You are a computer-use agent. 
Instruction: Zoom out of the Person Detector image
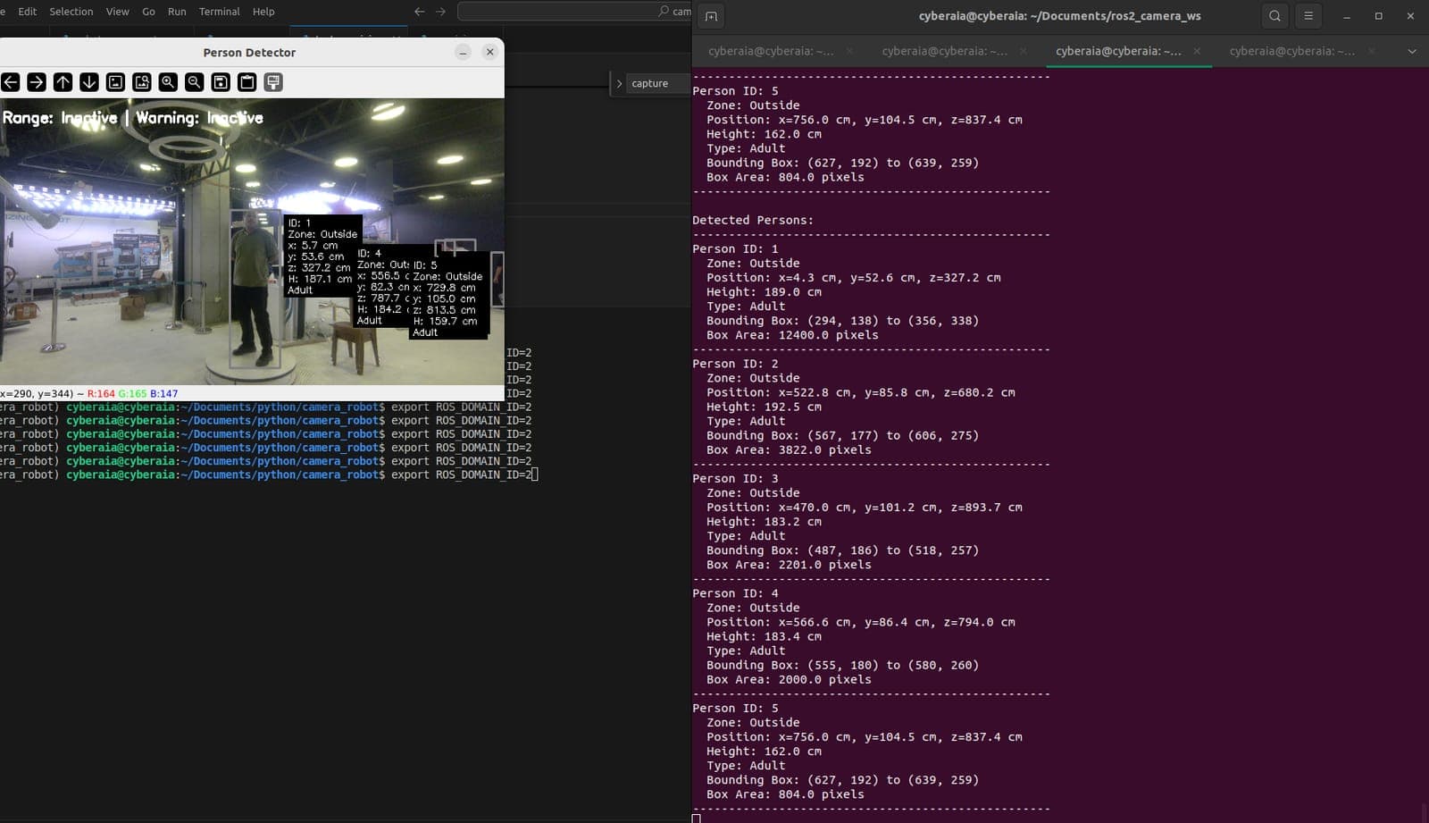click(x=194, y=82)
